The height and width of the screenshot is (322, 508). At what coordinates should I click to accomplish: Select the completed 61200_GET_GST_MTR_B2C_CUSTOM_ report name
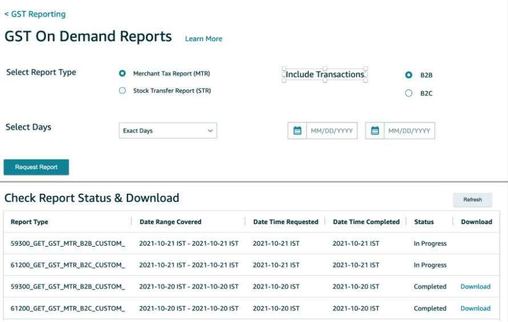coord(68,308)
